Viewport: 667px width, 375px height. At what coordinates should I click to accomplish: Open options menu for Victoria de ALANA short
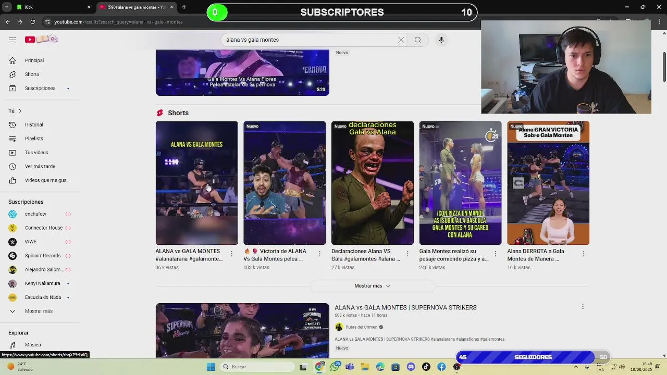coord(319,254)
